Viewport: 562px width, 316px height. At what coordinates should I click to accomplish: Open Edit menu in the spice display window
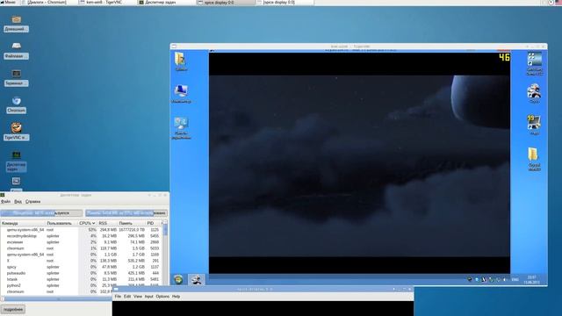(127, 297)
